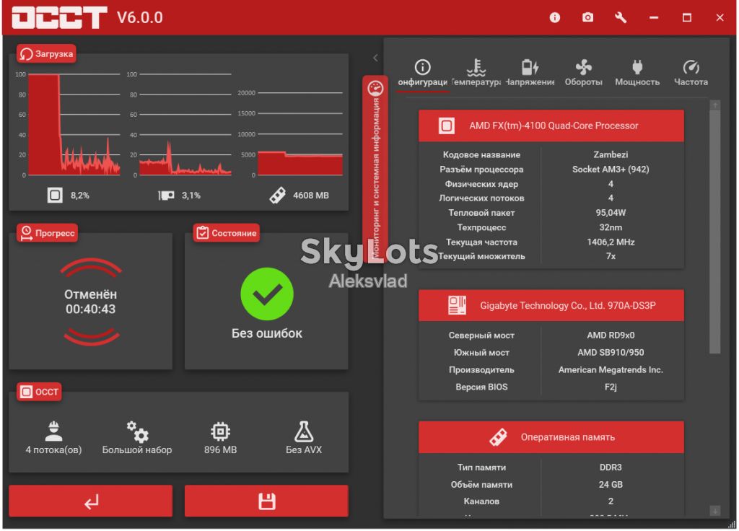
Task: Select the 4 потока(ов) threads option
Action: pos(53,438)
